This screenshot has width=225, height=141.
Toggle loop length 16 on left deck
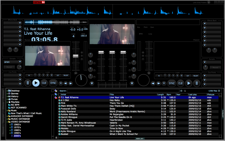pyautogui.click(x=51, y=75)
